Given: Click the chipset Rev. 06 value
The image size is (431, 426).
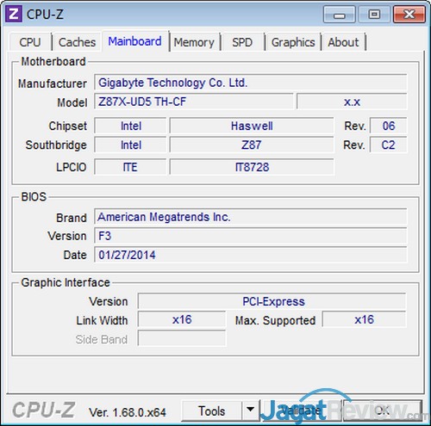Looking at the screenshot, I should [x=389, y=126].
